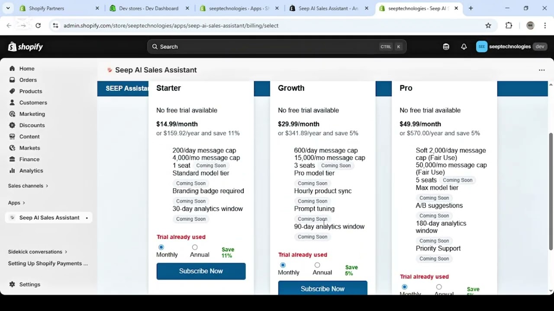Screen dimensions: 554x311
Task: Switch to Seep AI Sales Assistant An… browser tab
Action: click(328, 8)
